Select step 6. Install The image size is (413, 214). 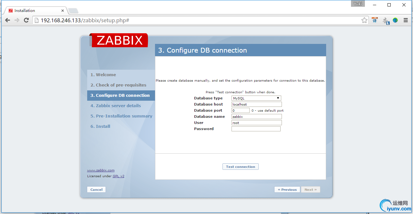click(121, 127)
